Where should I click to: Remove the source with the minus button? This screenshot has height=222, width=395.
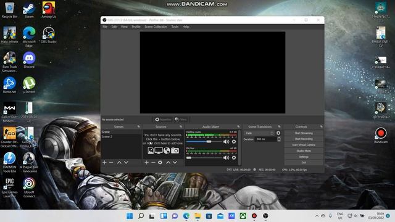[x=153, y=163]
